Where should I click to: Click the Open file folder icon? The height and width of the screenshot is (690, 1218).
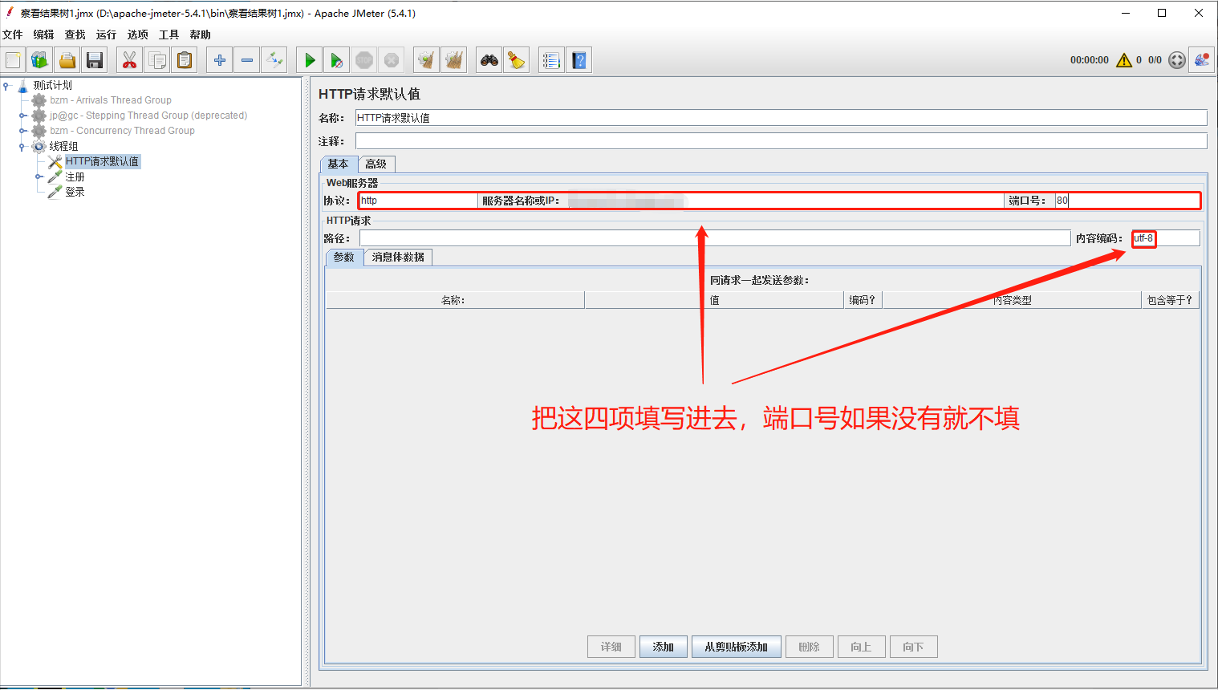67,60
